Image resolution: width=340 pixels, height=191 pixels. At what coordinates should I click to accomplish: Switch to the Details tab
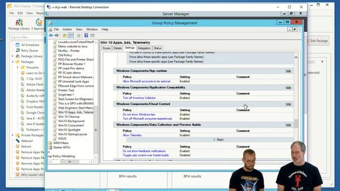pos(117,48)
